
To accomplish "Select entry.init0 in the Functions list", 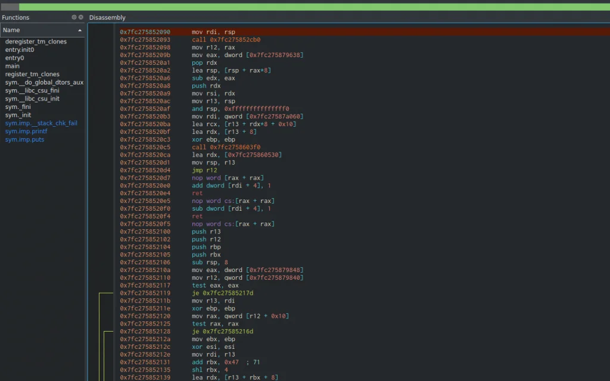I will coord(20,50).
